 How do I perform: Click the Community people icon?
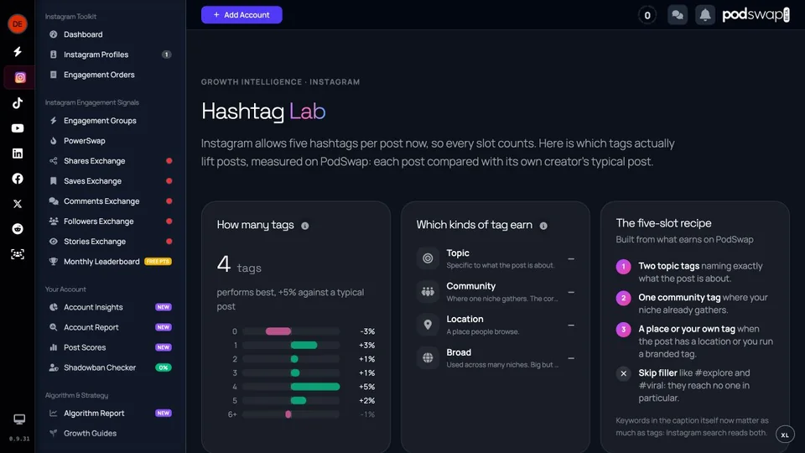click(428, 292)
